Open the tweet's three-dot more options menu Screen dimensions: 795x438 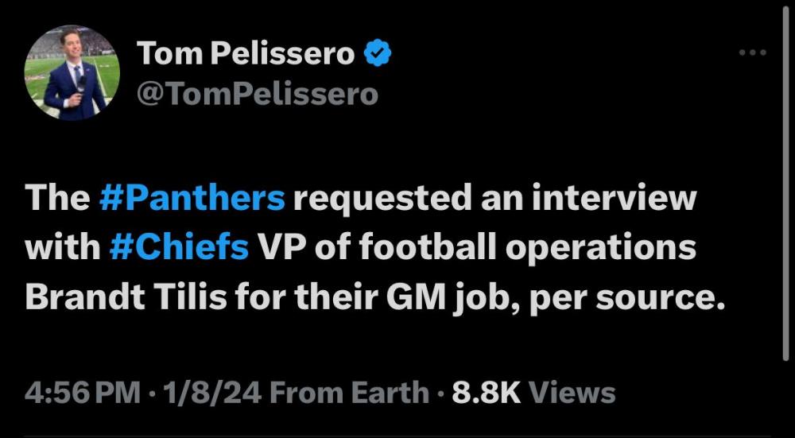click(752, 53)
